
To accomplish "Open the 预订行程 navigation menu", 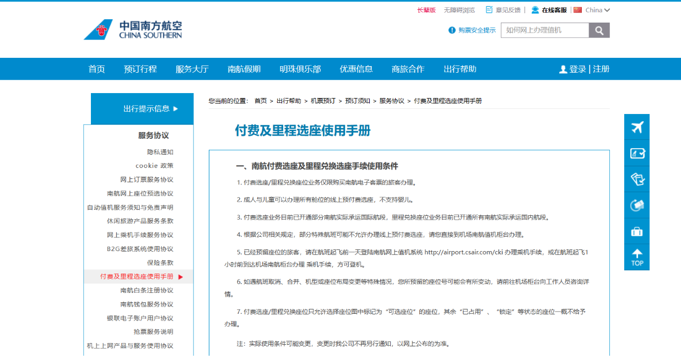I will (x=140, y=69).
